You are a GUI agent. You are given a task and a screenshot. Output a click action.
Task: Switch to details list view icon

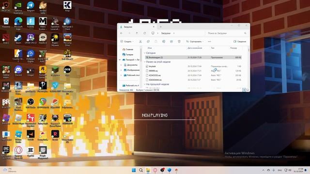(x=244, y=90)
